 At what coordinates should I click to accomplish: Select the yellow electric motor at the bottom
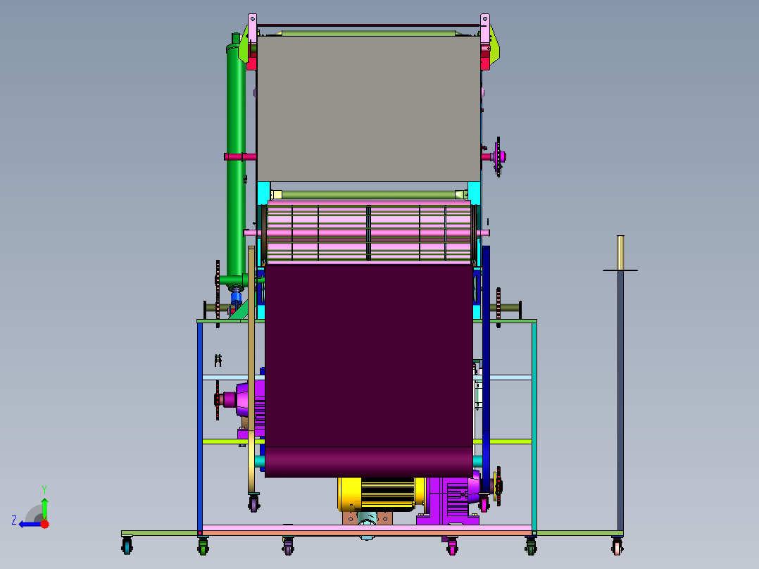point(380,494)
